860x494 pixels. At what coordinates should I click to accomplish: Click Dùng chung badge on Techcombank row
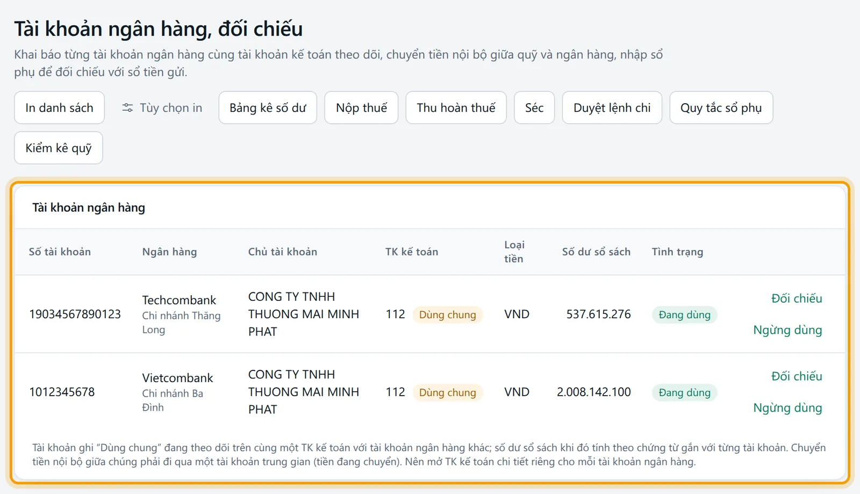coord(448,314)
